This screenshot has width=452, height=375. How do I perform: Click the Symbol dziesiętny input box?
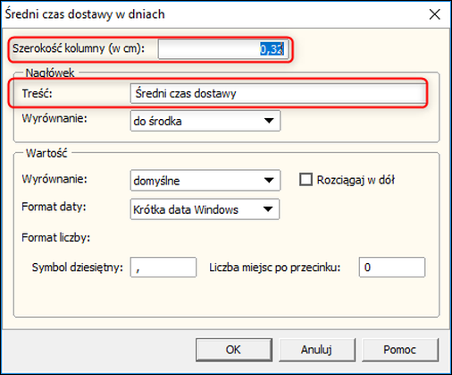tap(163, 268)
